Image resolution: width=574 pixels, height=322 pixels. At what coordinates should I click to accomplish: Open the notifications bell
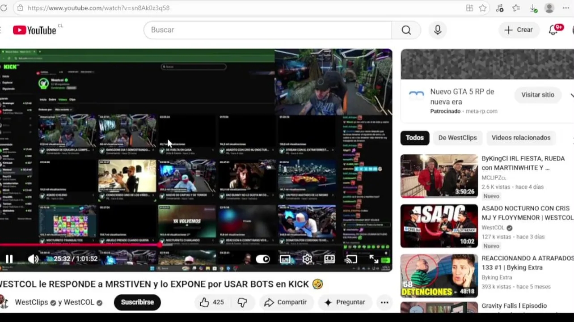pos(554,30)
